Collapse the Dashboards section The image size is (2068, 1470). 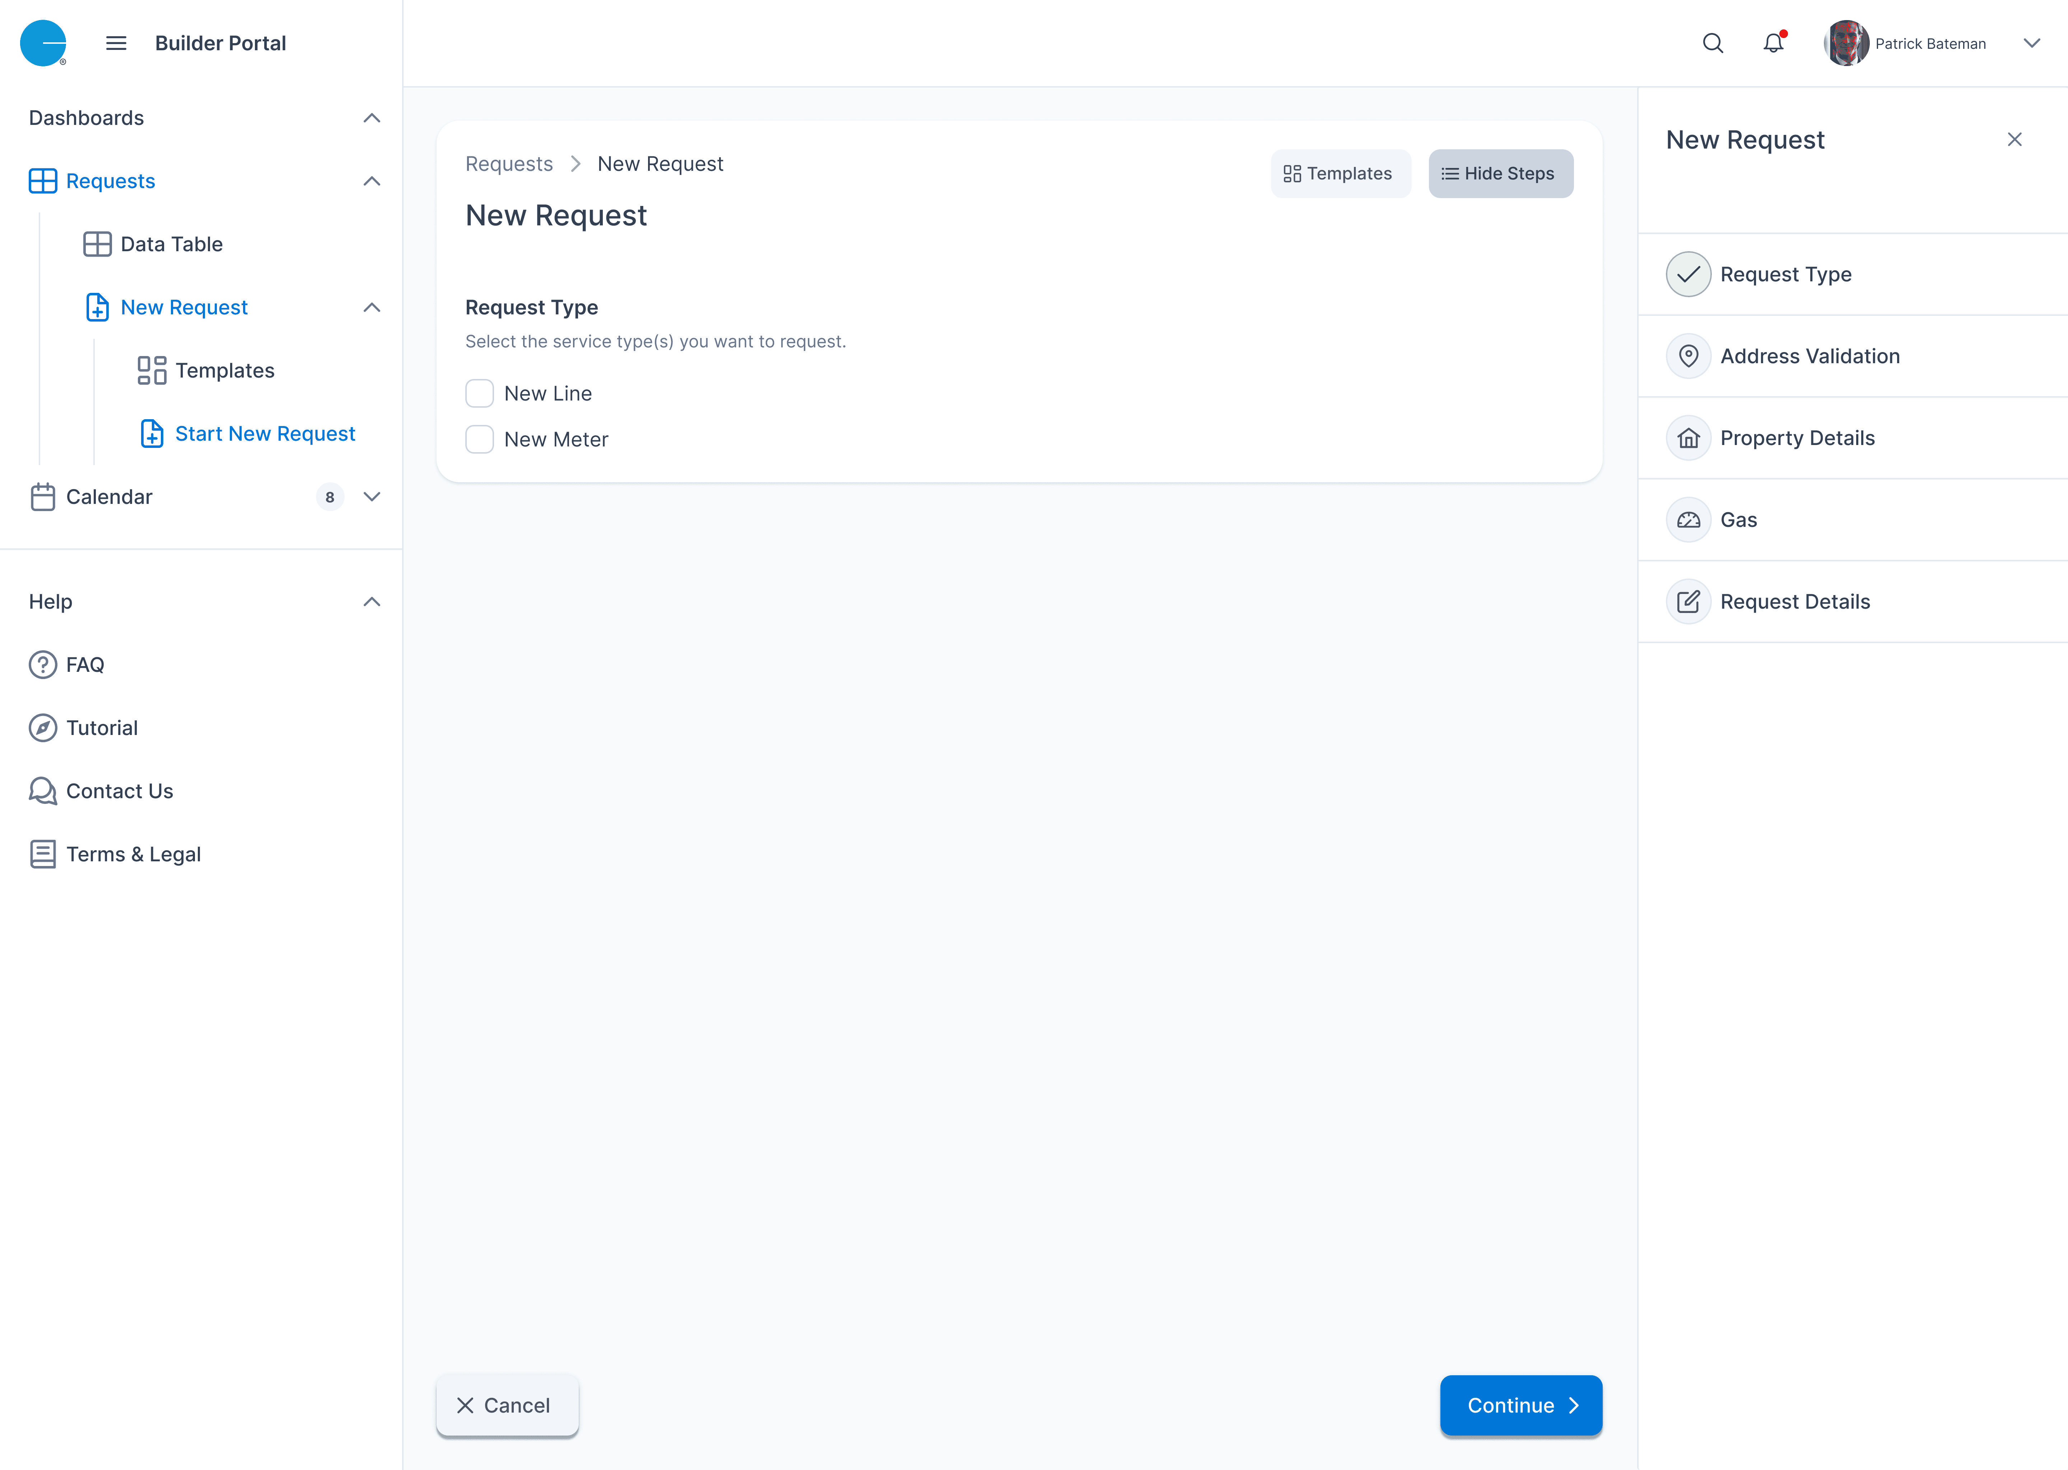click(x=371, y=118)
